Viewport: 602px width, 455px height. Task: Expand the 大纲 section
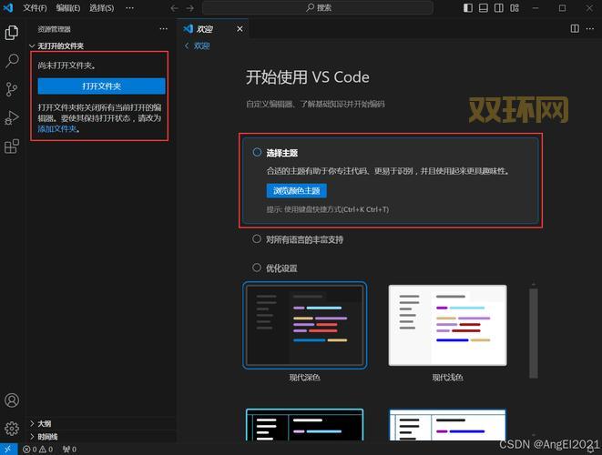pos(41,423)
